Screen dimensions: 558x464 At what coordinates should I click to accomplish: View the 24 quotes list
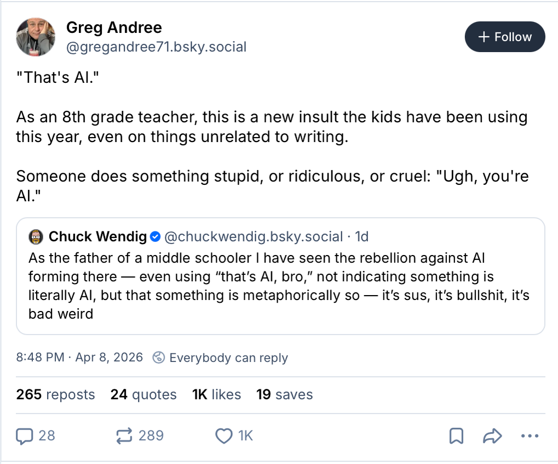143,394
